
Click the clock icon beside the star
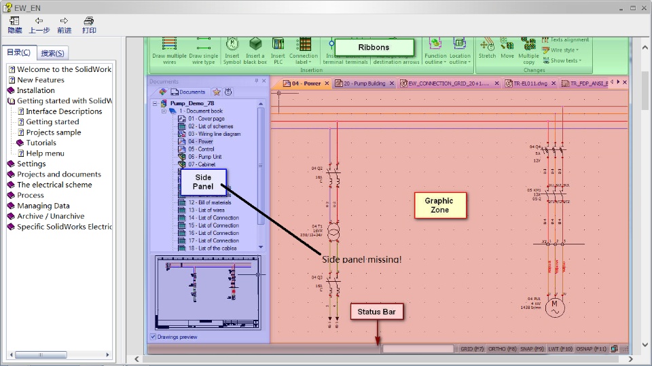(x=228, y=92)
